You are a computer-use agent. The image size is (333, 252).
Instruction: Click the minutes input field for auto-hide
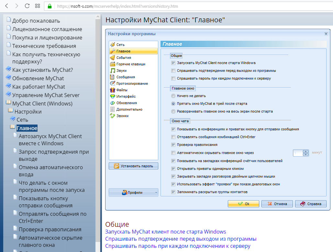click(x=298, y=153)
